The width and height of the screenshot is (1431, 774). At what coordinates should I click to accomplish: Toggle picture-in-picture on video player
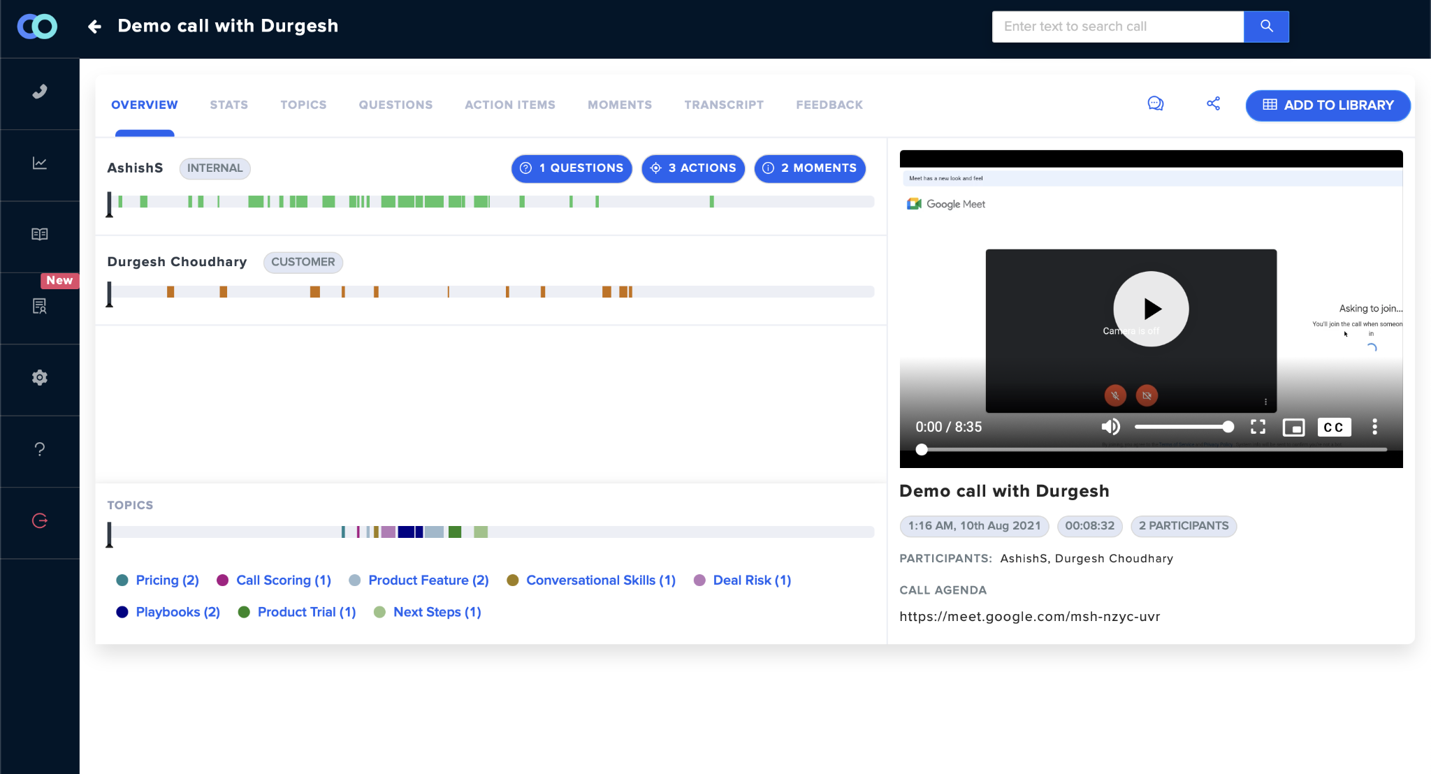pos(1293,427)
